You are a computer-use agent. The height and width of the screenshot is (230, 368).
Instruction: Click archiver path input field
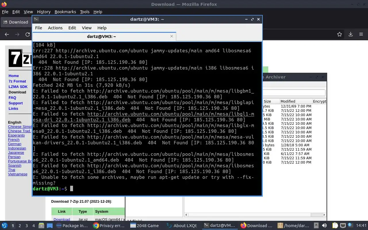pyautogui.click(x=294, y=93)
